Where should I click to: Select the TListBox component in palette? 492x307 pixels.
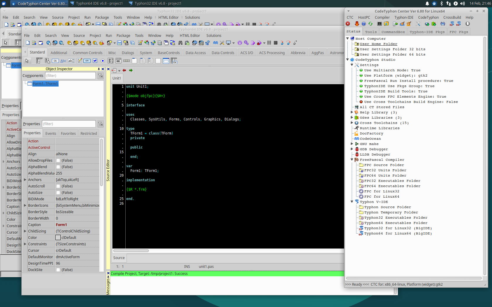(111, 61)
